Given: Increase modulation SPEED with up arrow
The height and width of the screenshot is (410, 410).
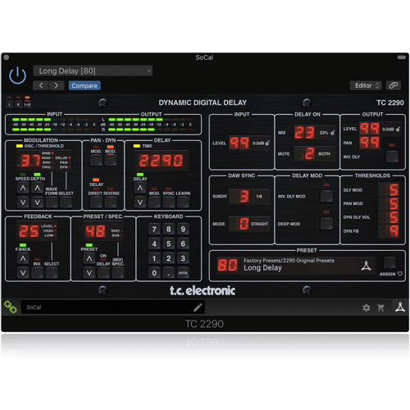Looking at the screenshot, I should 23,188.
